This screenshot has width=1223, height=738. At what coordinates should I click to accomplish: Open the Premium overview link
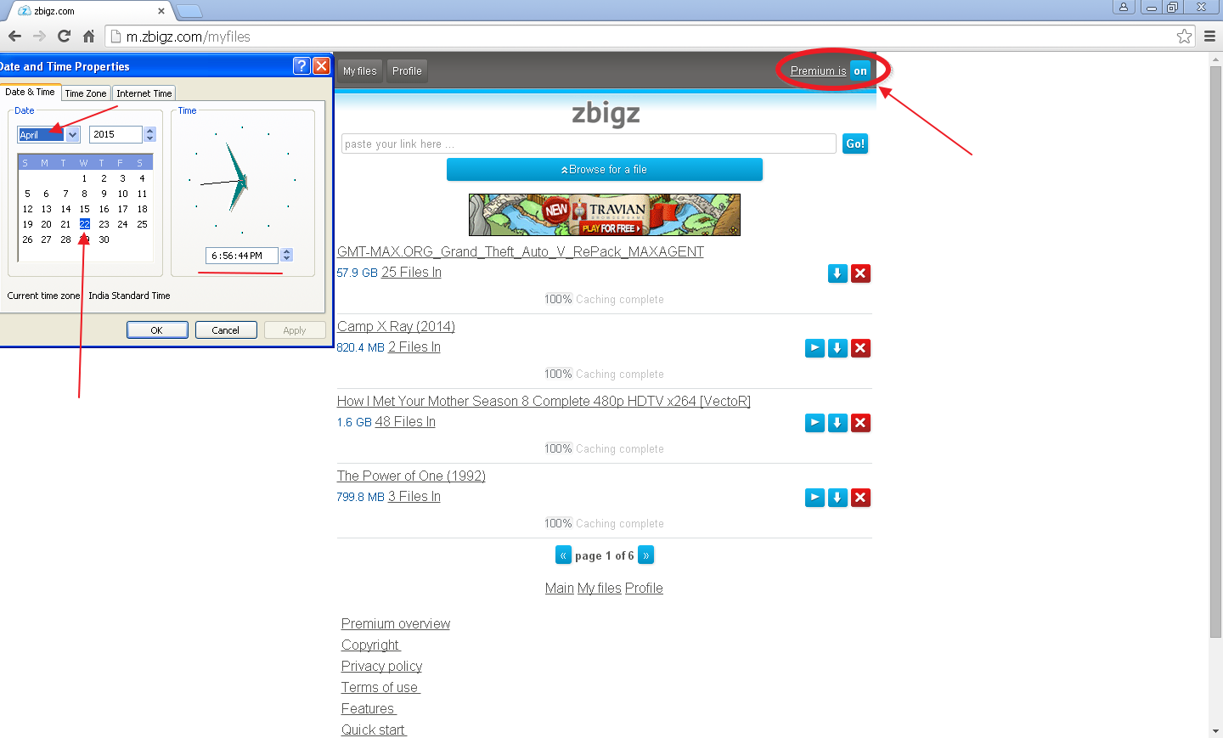coord(396,624)
